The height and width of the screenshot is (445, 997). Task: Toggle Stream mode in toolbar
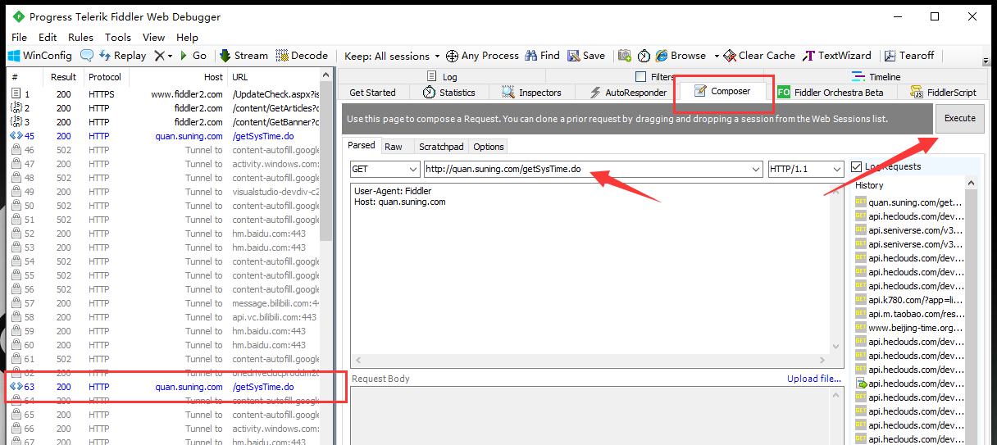pyautogui.click(x=244, y=56)
